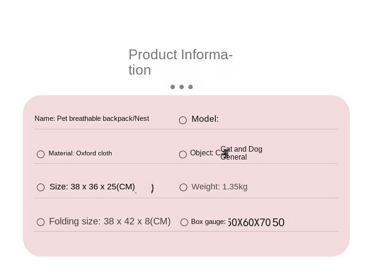Click the Weight: 1.35kg text

(220, 187)
